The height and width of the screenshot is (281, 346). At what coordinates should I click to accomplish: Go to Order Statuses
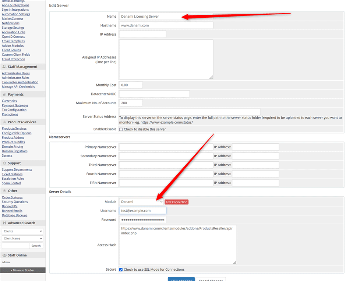12,197
